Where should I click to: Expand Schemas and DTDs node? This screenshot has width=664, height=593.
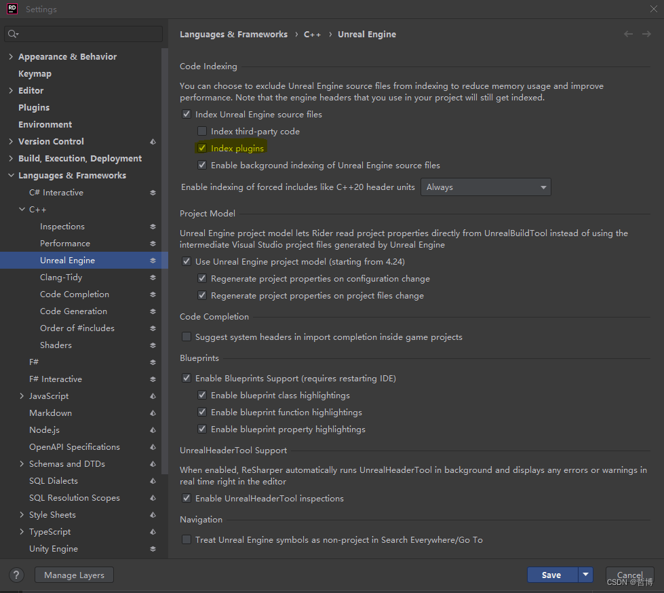(x=22, y=463)
